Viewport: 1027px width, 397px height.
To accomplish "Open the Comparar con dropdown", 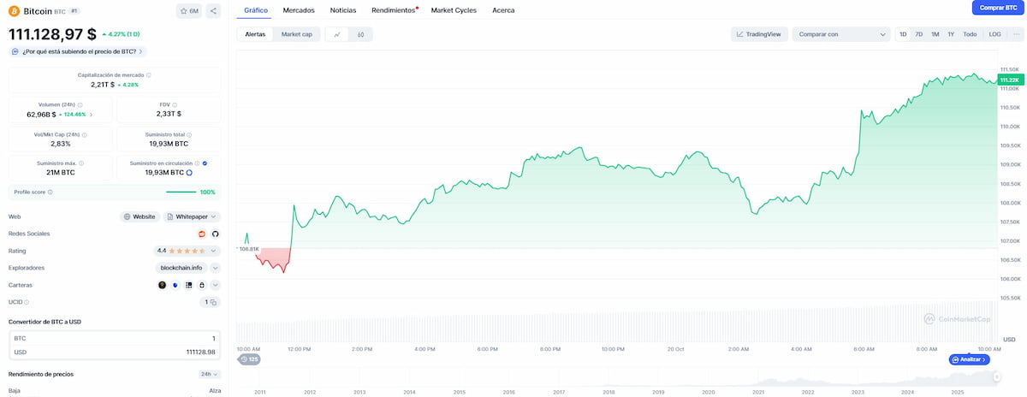I will click(841, 34).
